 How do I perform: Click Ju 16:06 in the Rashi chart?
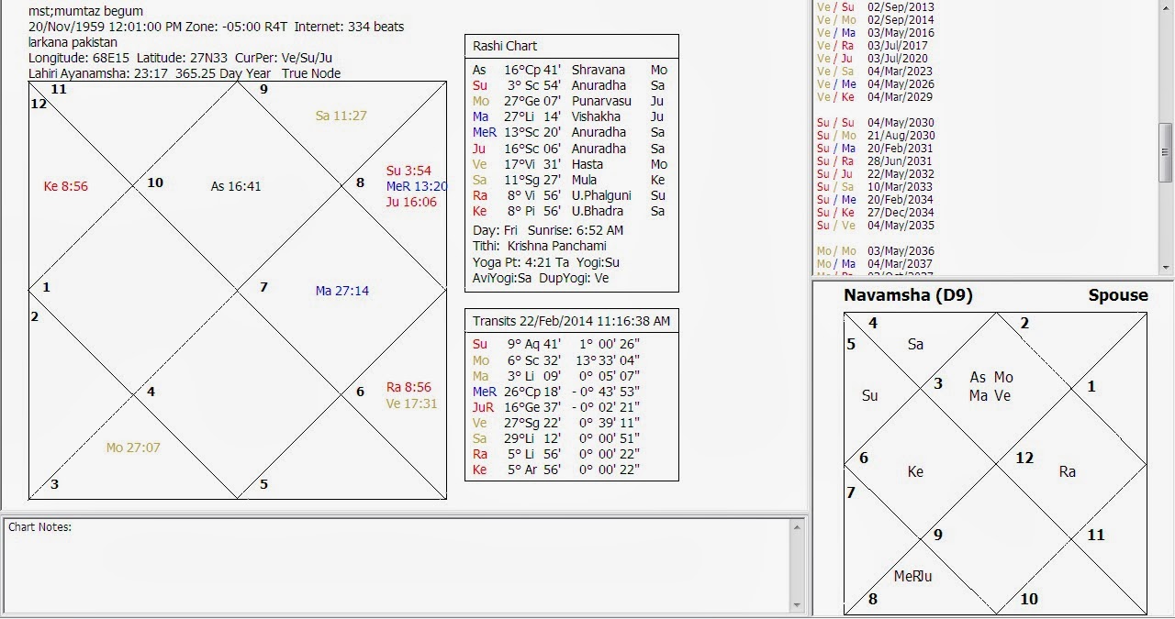411,202
